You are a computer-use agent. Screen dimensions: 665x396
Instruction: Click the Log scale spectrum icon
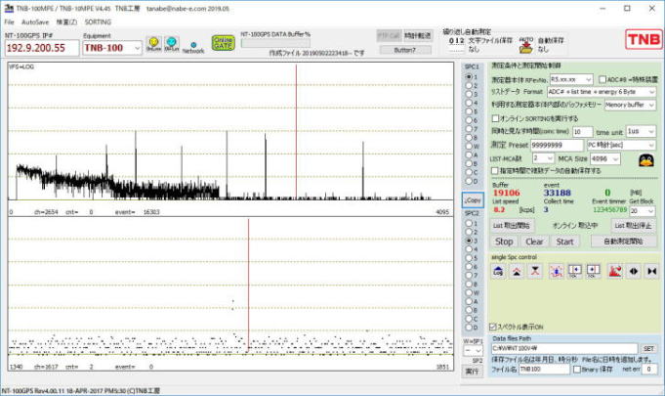tap(498, 271)
